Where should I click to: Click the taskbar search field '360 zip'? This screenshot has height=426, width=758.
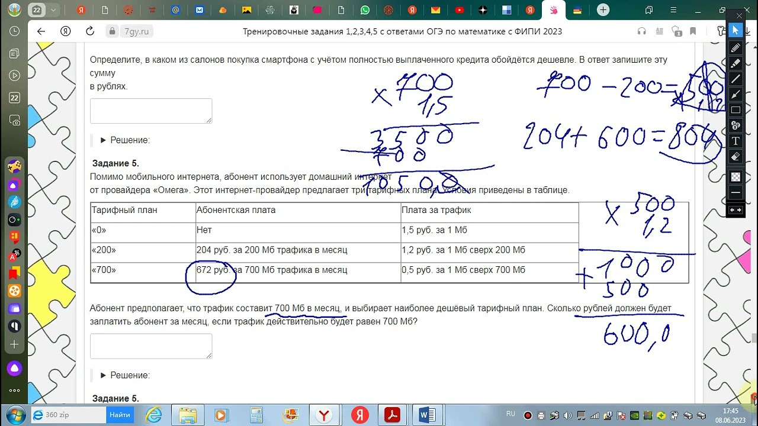(69, 415)
